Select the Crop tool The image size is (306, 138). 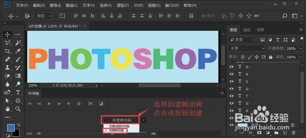click(x=8, y=51)
